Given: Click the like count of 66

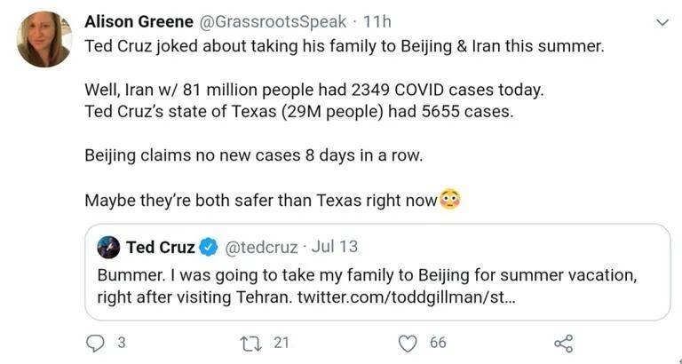Looking at the screenshot, I should (x=438, y=343).
